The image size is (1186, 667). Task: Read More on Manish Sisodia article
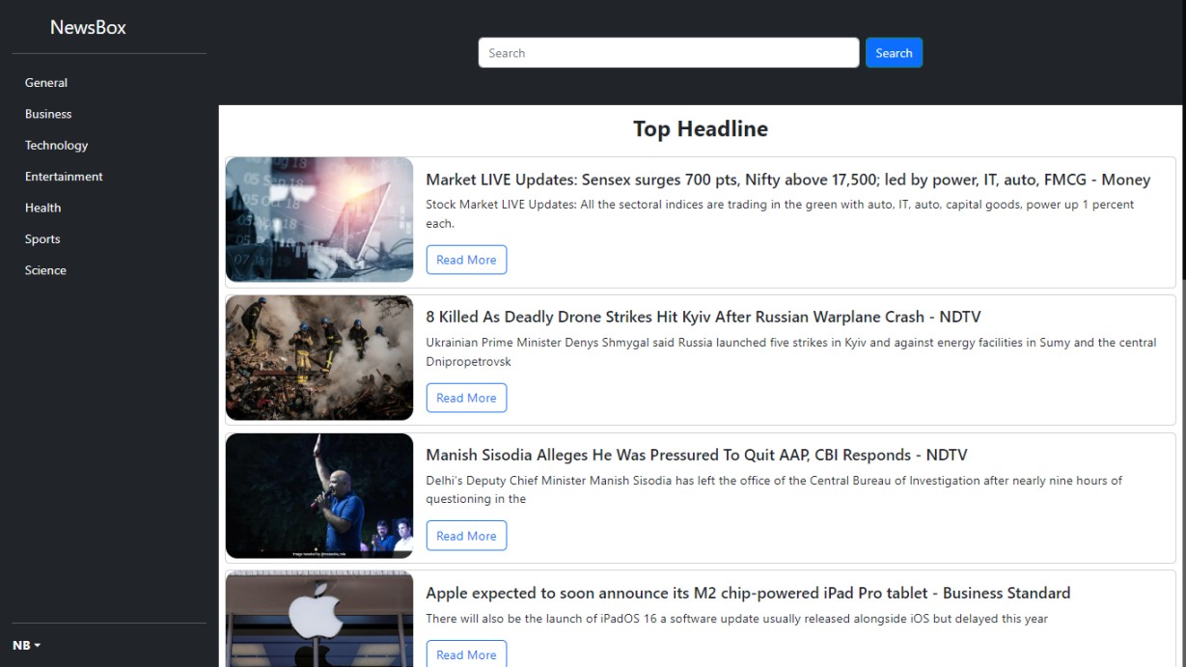click(x=466, y=536)
